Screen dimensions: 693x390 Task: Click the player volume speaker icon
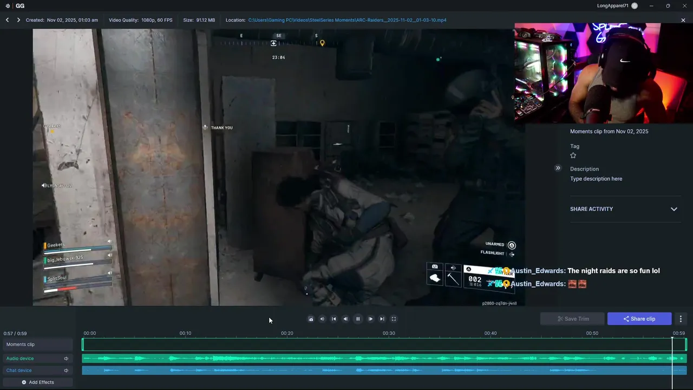(x=322, y=319)
